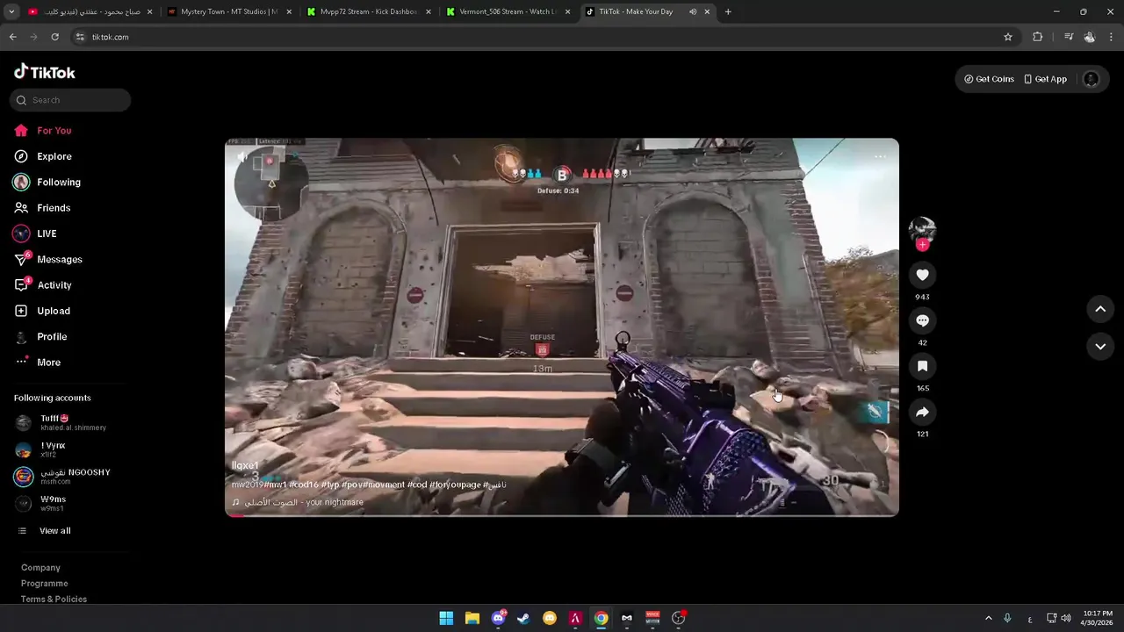The image size is (1124, 632).
Task: Open the comments with 42 count
Action: coord(922,320)
